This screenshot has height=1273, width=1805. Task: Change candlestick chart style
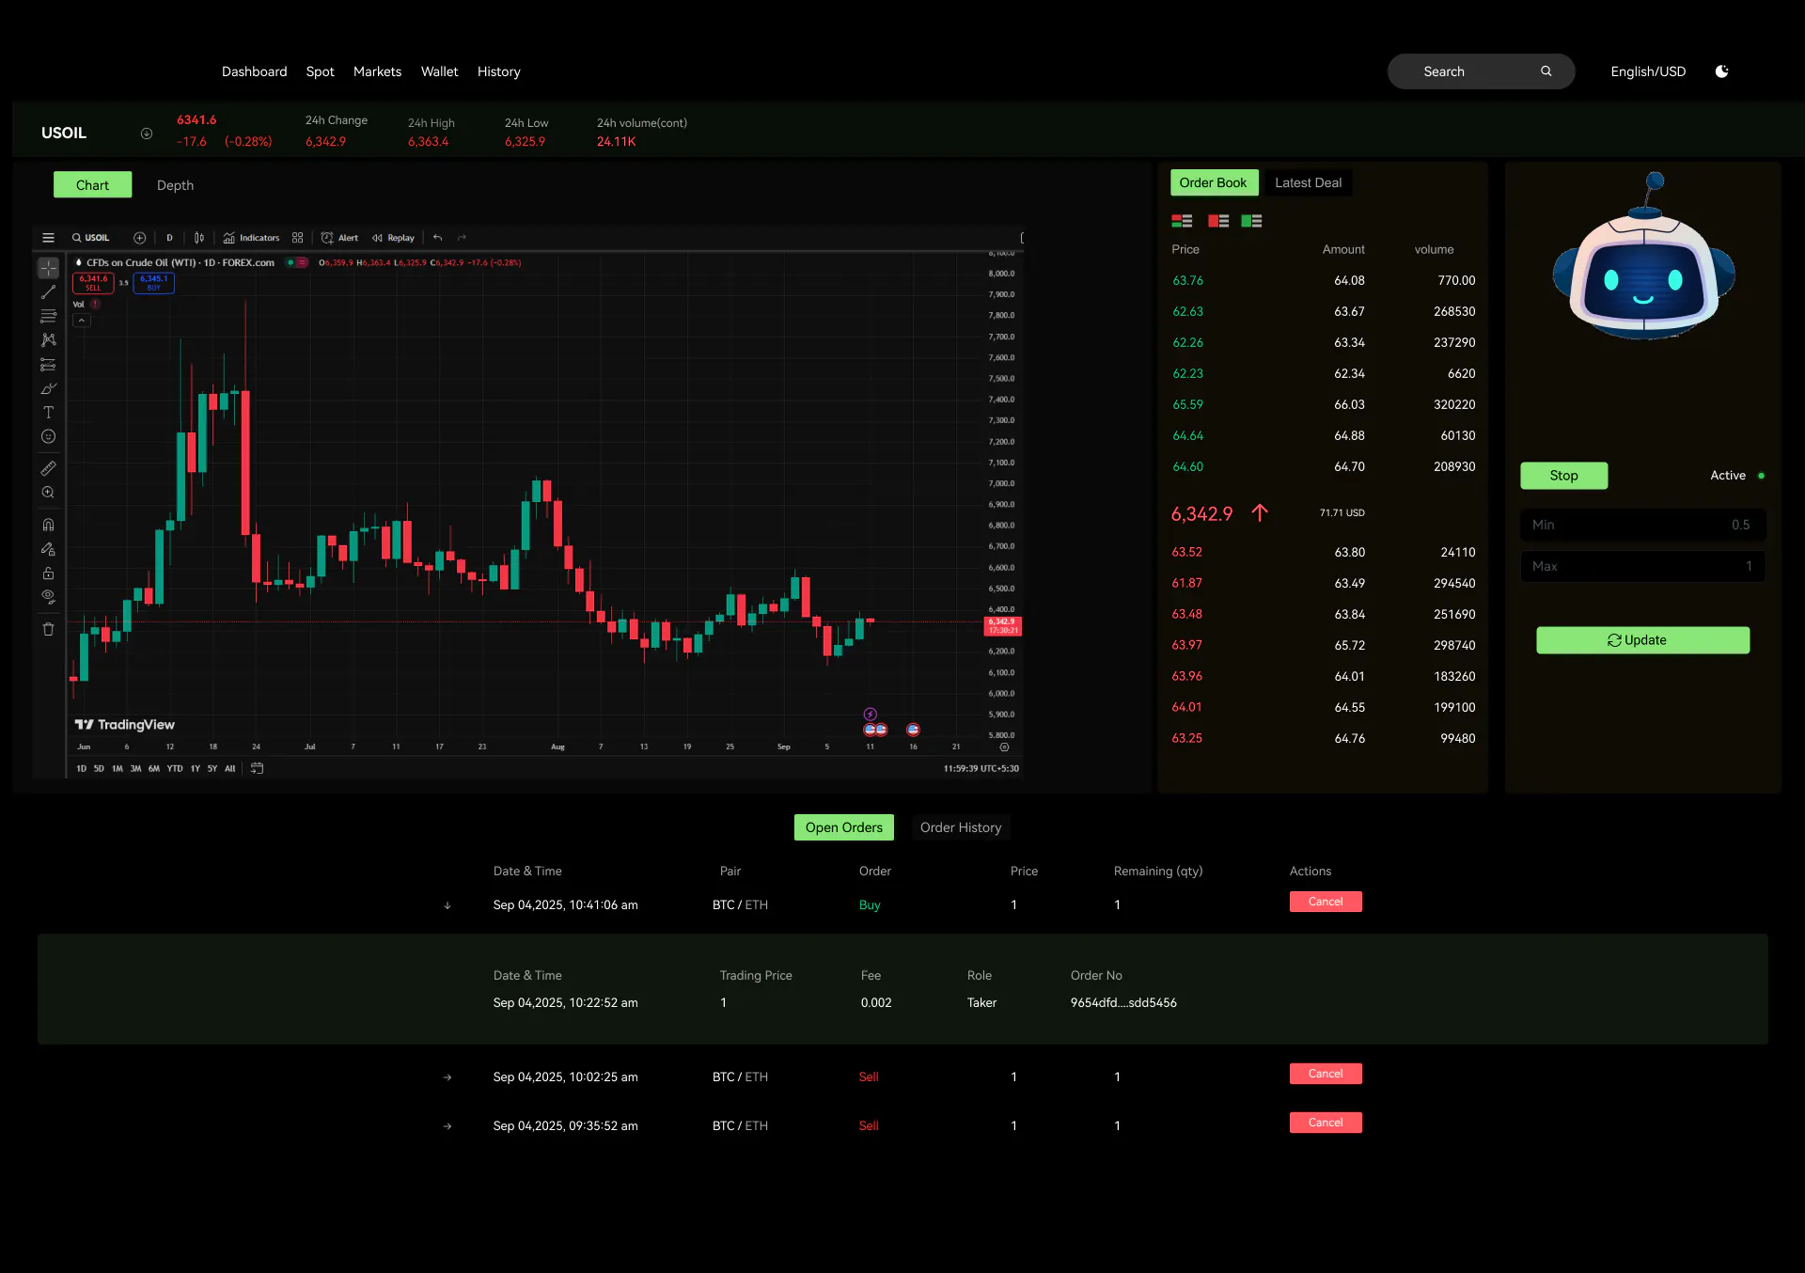coord(199,238)
